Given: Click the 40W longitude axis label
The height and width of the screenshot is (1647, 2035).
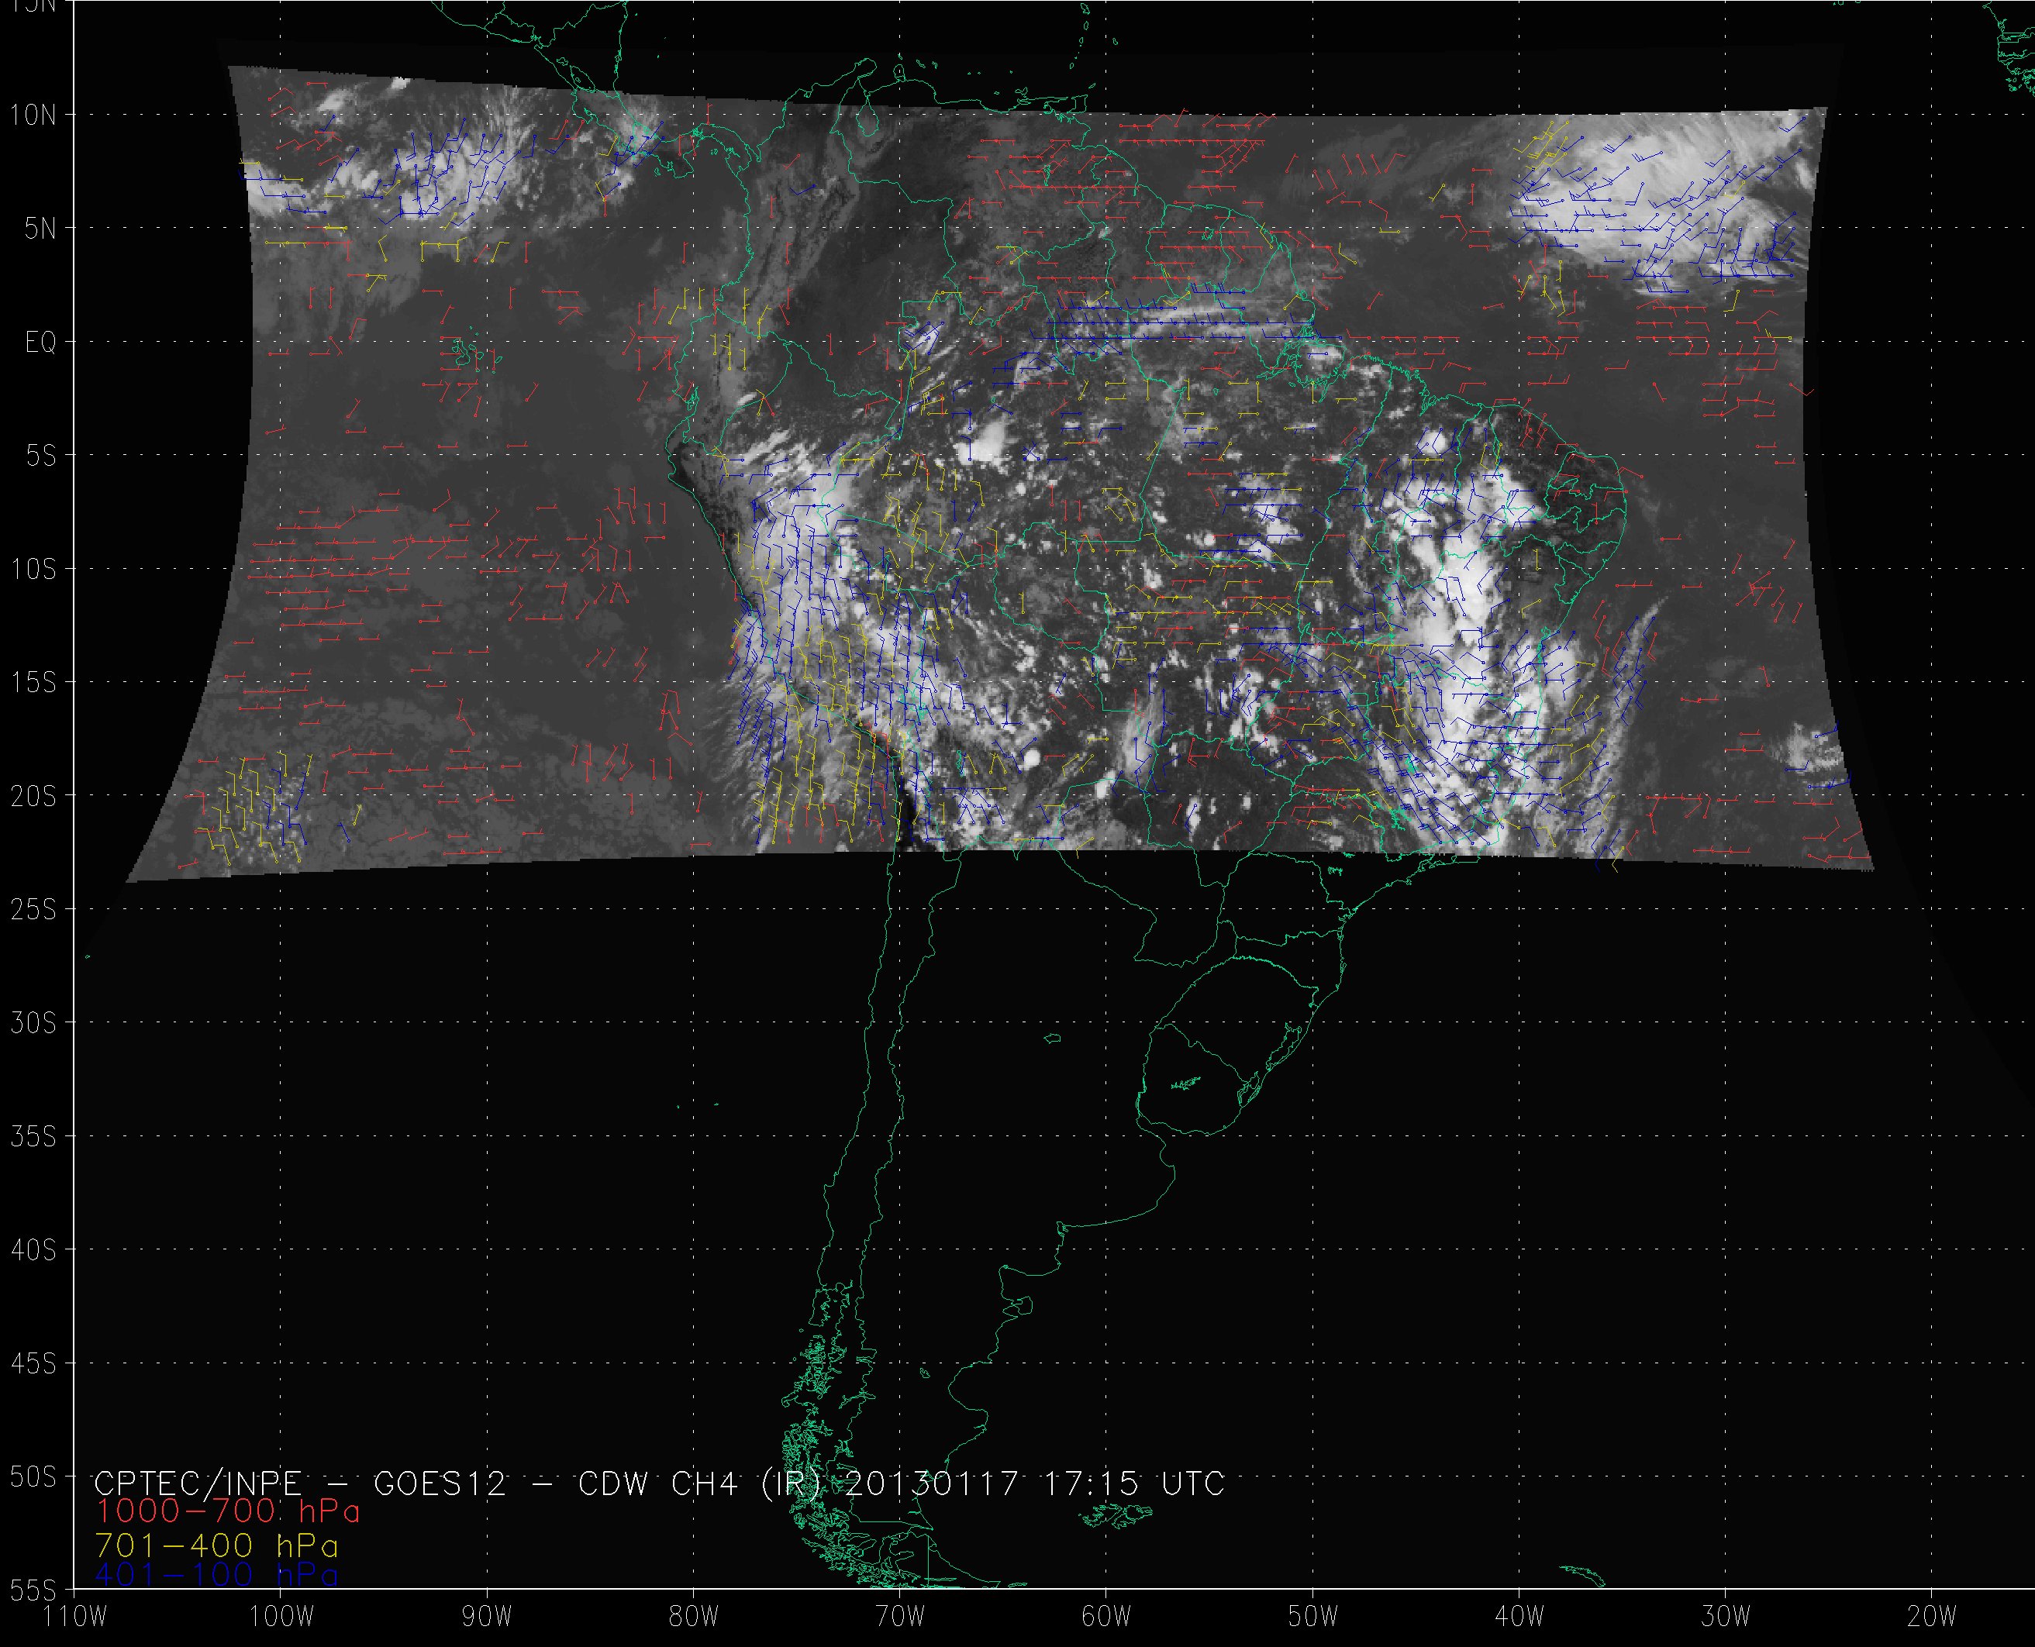Looking at the screenshot, I should coord(1519,1617).
